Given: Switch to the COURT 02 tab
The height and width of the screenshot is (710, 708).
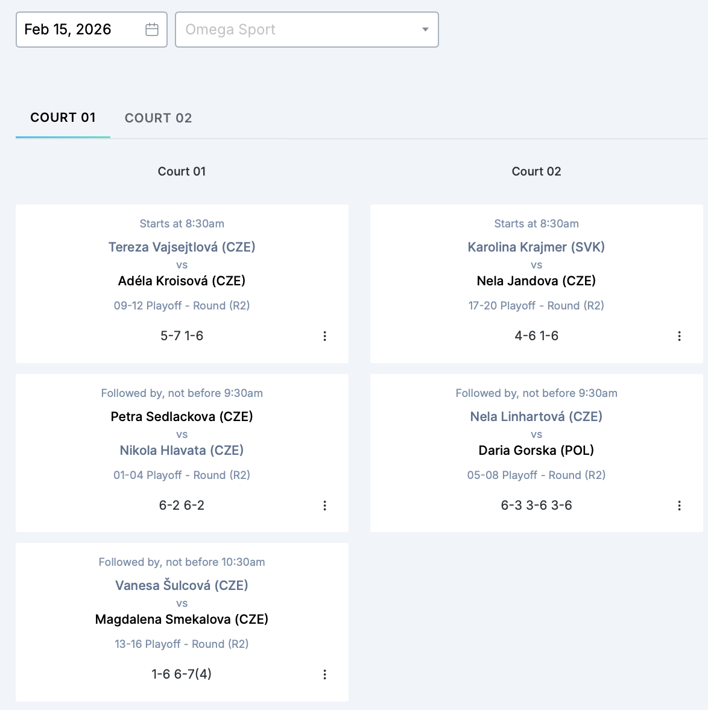Looking at the screenshot, I should point(158,118).
